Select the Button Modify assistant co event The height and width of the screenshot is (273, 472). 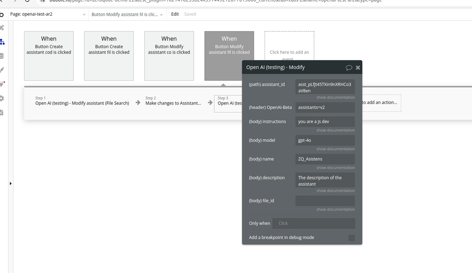pyautogui.click(x=169, y=56)
